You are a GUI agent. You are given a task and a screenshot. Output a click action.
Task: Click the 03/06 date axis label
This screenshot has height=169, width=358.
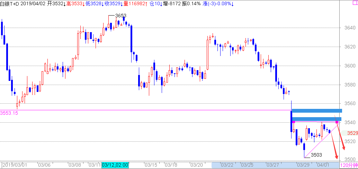click(x=44, y=165)
